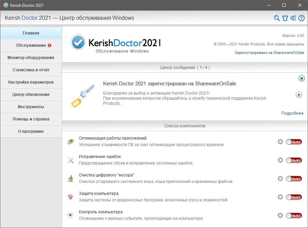308x228 pixels.
Task: Go to Монитор оборудования
Action: click(31, 58)
